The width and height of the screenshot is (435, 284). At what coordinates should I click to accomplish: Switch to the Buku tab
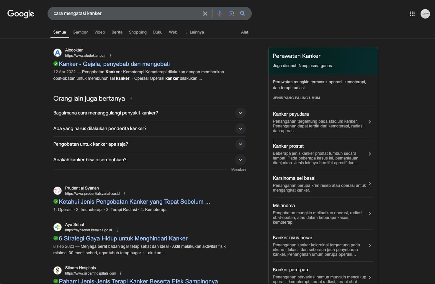click(158, 32)
